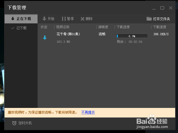Open 定时关机 timed shutdown option
The width and height of the screenshot is (178, 133).
click(x=22, y=123)
